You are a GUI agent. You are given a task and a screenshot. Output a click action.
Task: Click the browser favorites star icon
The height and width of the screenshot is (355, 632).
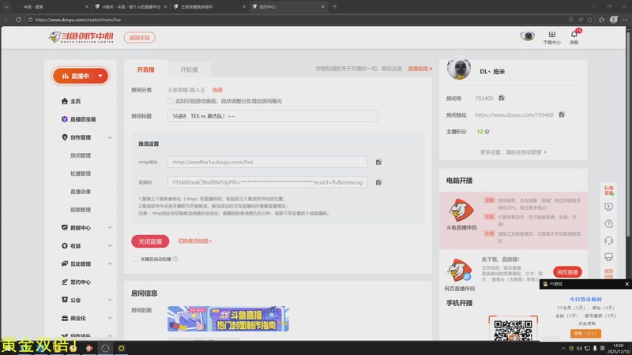590,19
